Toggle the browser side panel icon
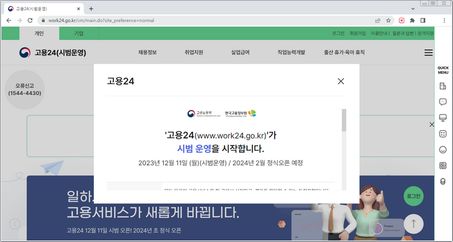 pyautogui.click(x=423, y=21)
